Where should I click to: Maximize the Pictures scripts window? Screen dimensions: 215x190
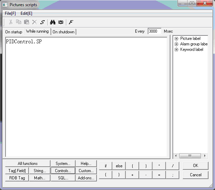192,3
